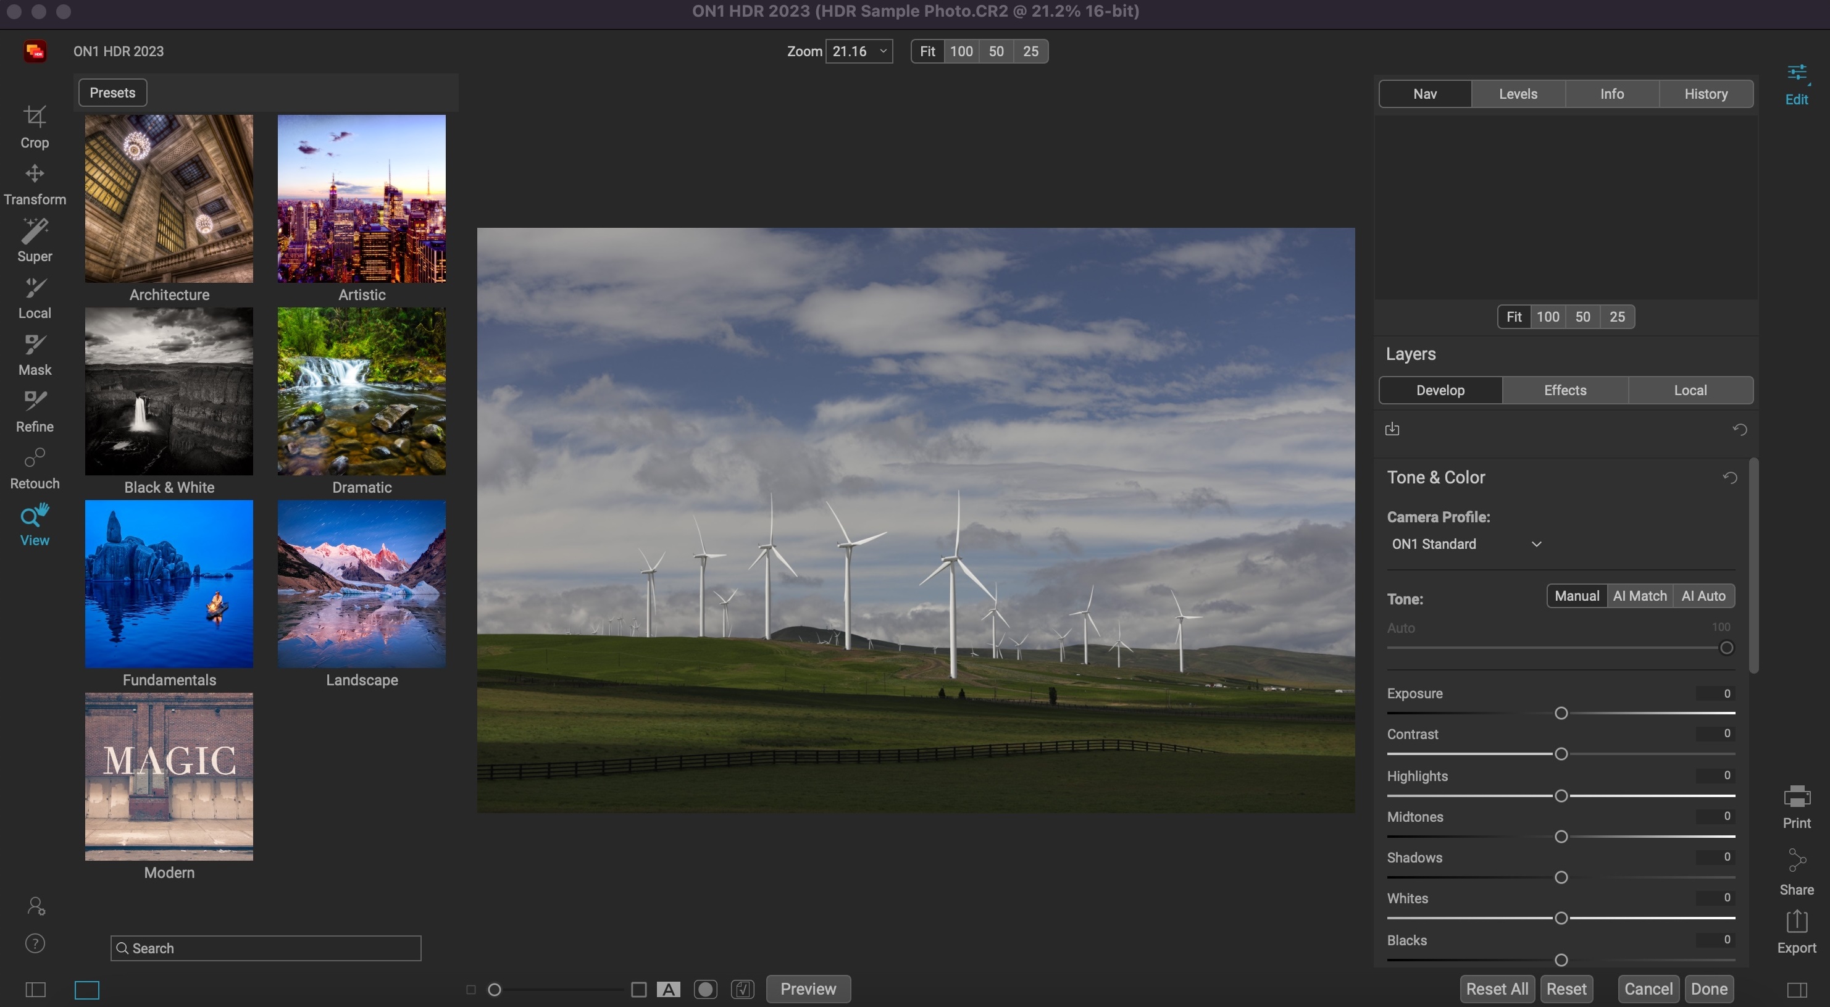The width and height of the screenshot is (1830, 1007).
Task: Reset the Tone & Color pane
Action: tap(1730, 477)
